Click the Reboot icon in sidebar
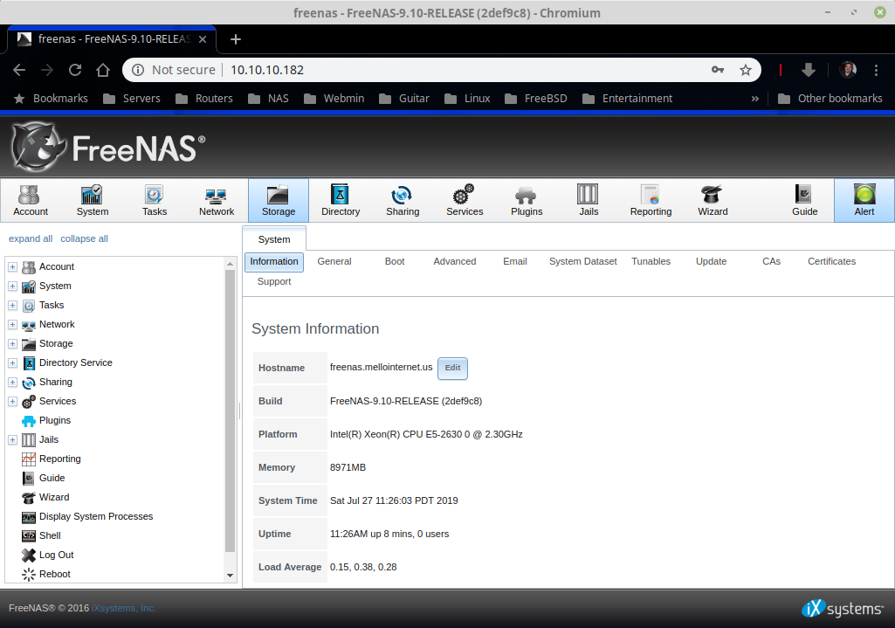895x628 pixels. pyautogui.click(x=29, y=574)
